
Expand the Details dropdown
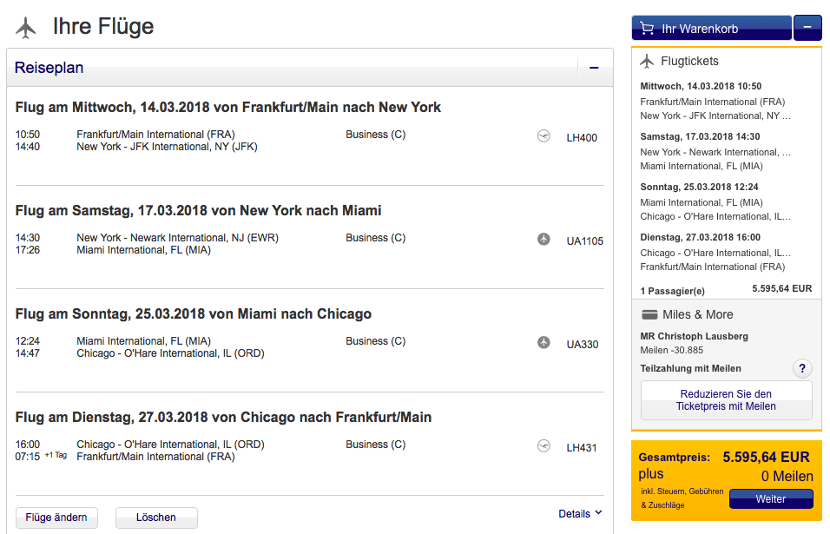pos(580,514)
